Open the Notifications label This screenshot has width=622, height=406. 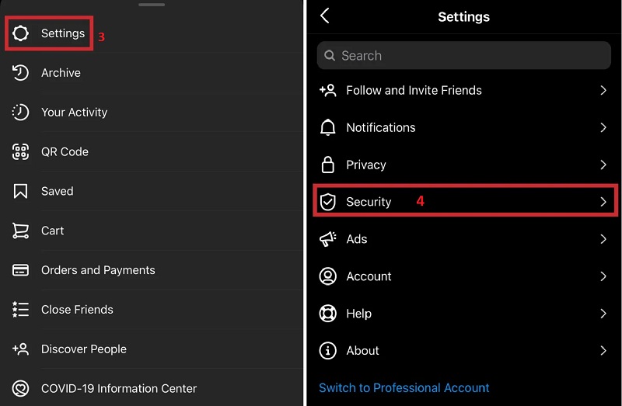click(381, 127)
